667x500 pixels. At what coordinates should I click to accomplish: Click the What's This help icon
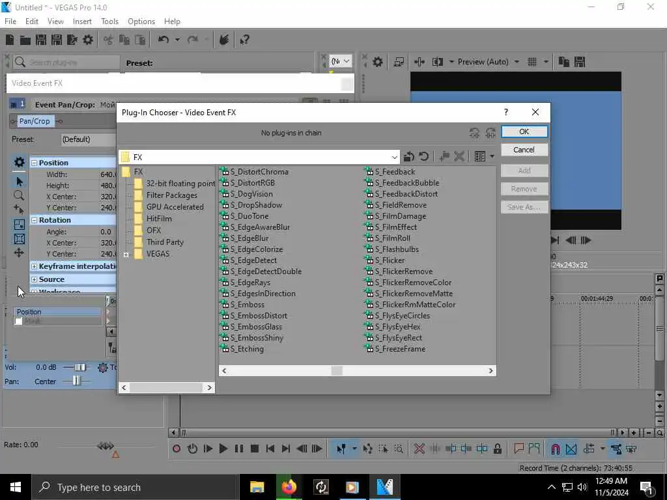coord(245,40)
